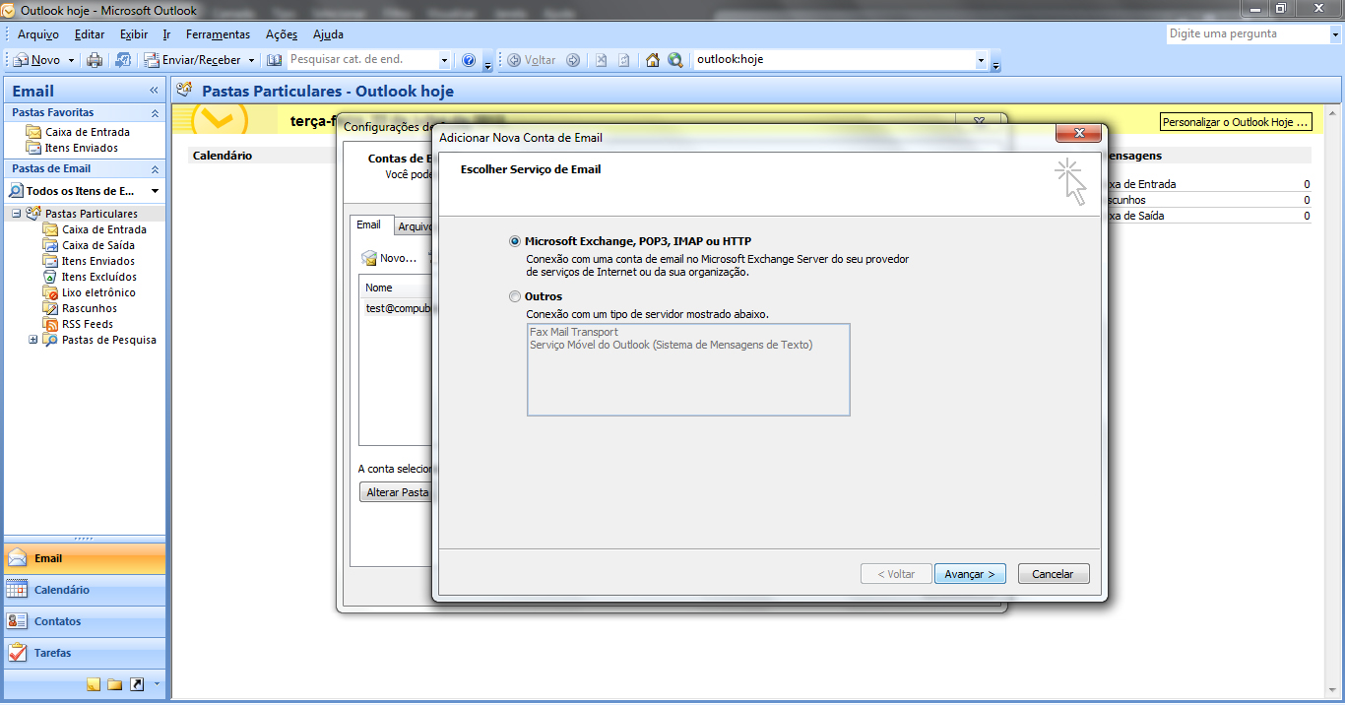Click the Cancelar button
This screenshot has width=1345, height=705.
tap(1053, 574)
